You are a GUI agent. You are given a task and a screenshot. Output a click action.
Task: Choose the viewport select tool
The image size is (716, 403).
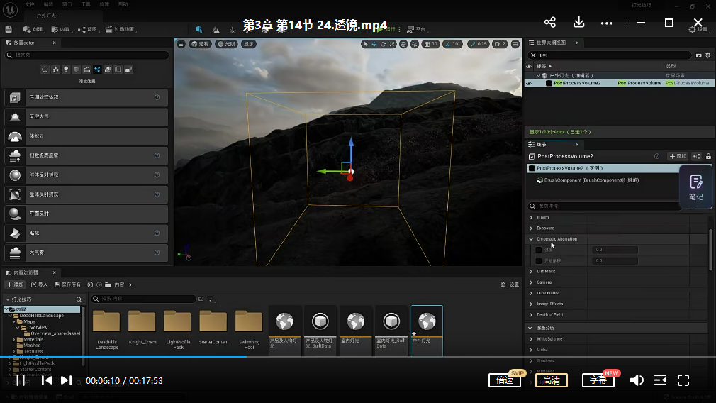(x=365, y=44)
